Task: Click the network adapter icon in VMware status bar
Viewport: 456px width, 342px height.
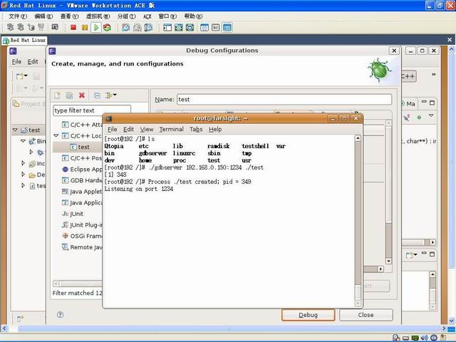Action: click(415, 338)
